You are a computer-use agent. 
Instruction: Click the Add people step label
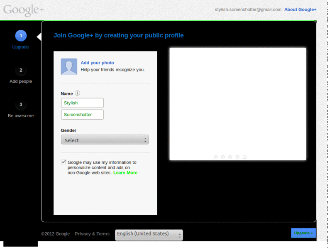click(21, 81)
